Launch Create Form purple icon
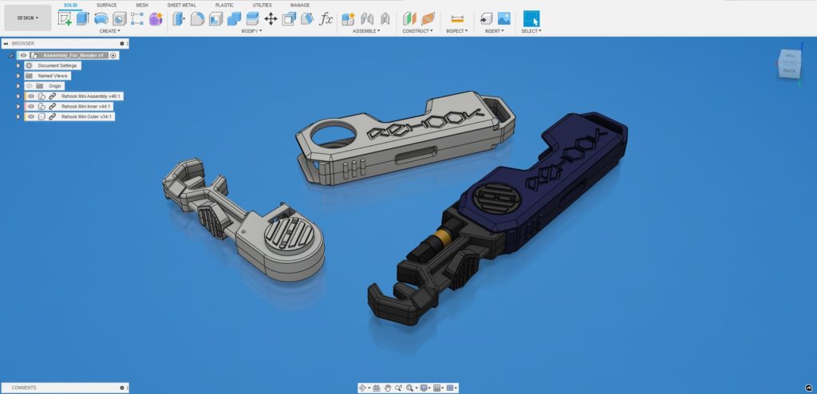Viewport: 817px width, 394px height. click(x=156, y=19)
